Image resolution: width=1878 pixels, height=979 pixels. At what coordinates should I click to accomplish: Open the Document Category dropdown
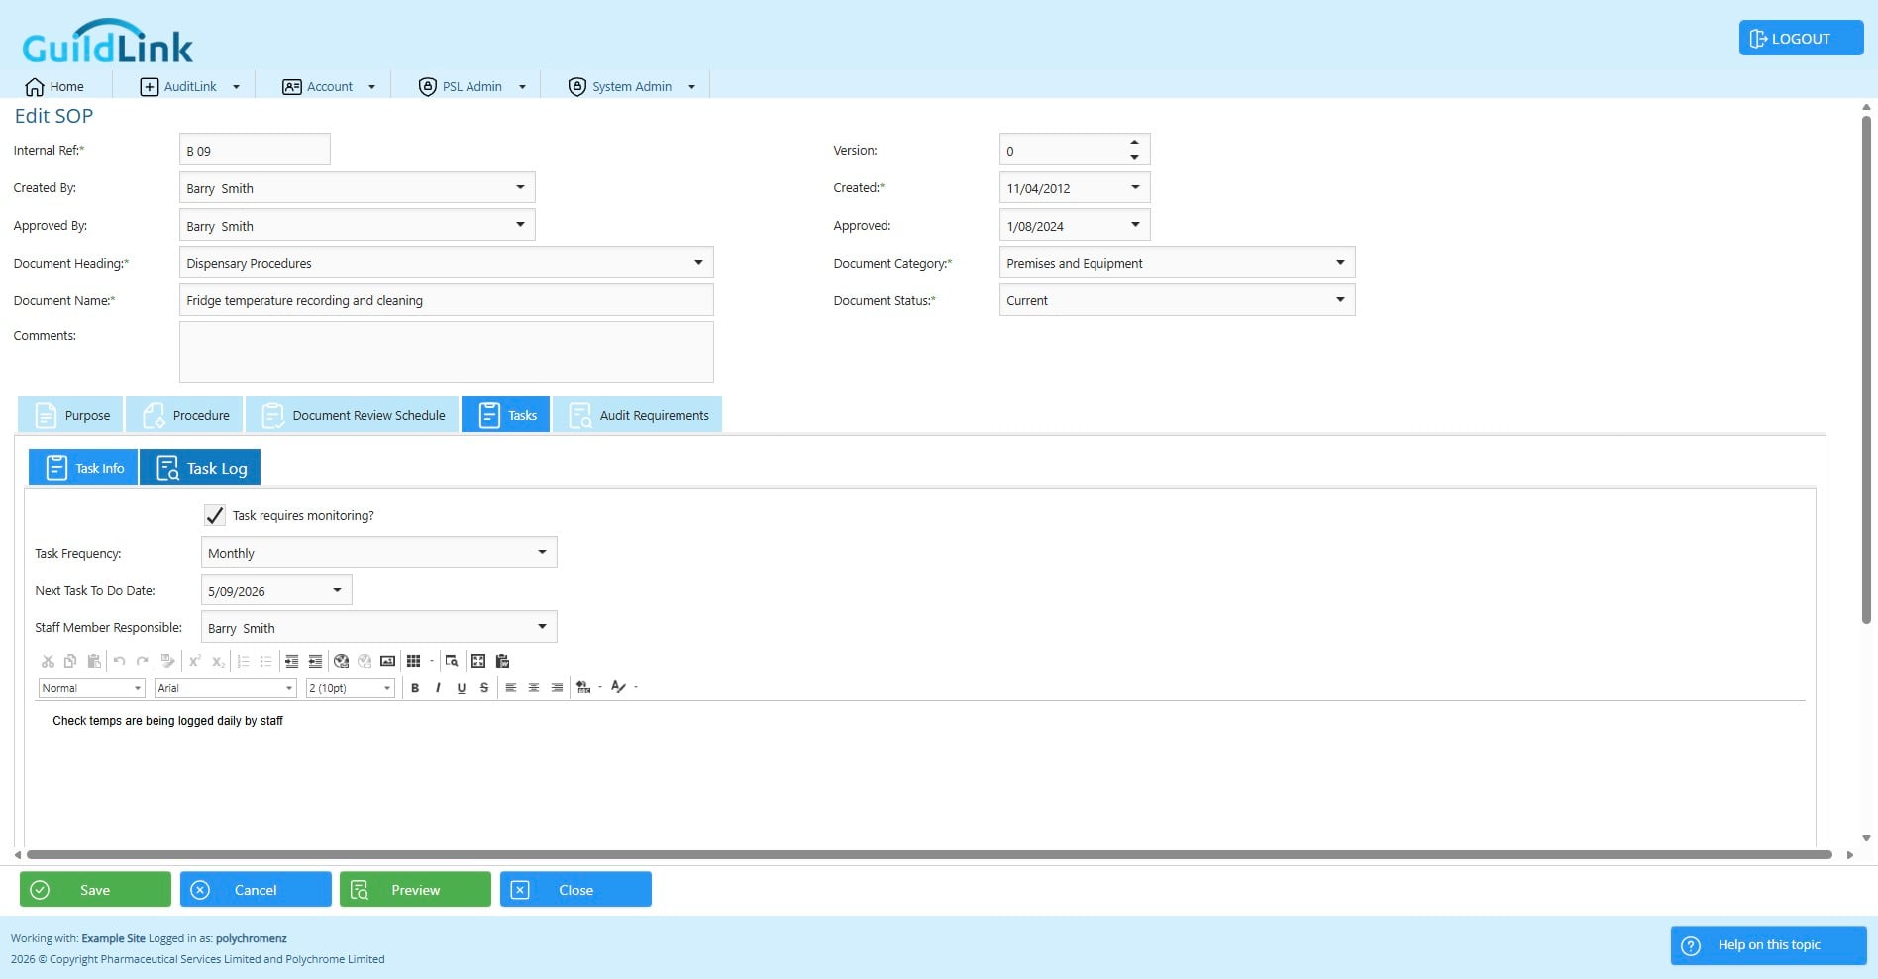point(1340,263)
